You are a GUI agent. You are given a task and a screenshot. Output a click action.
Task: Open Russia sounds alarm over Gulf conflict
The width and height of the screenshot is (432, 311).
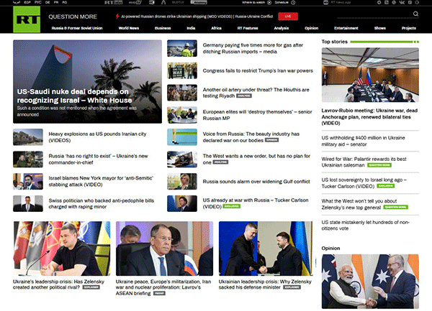[x=256, y=181]
